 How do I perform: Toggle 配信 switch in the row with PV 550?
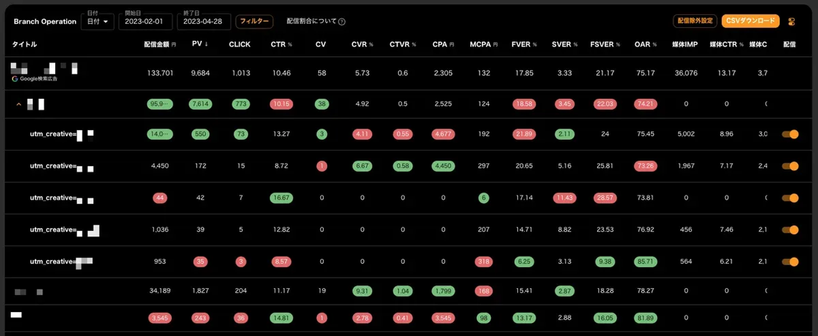(x=790, y=135)
